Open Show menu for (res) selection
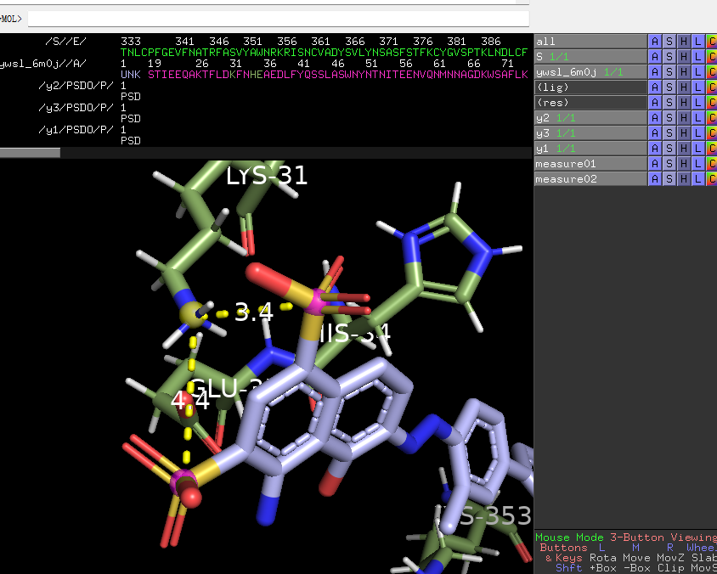This screenshot has width=717, height=574. [x=669, y=103]
